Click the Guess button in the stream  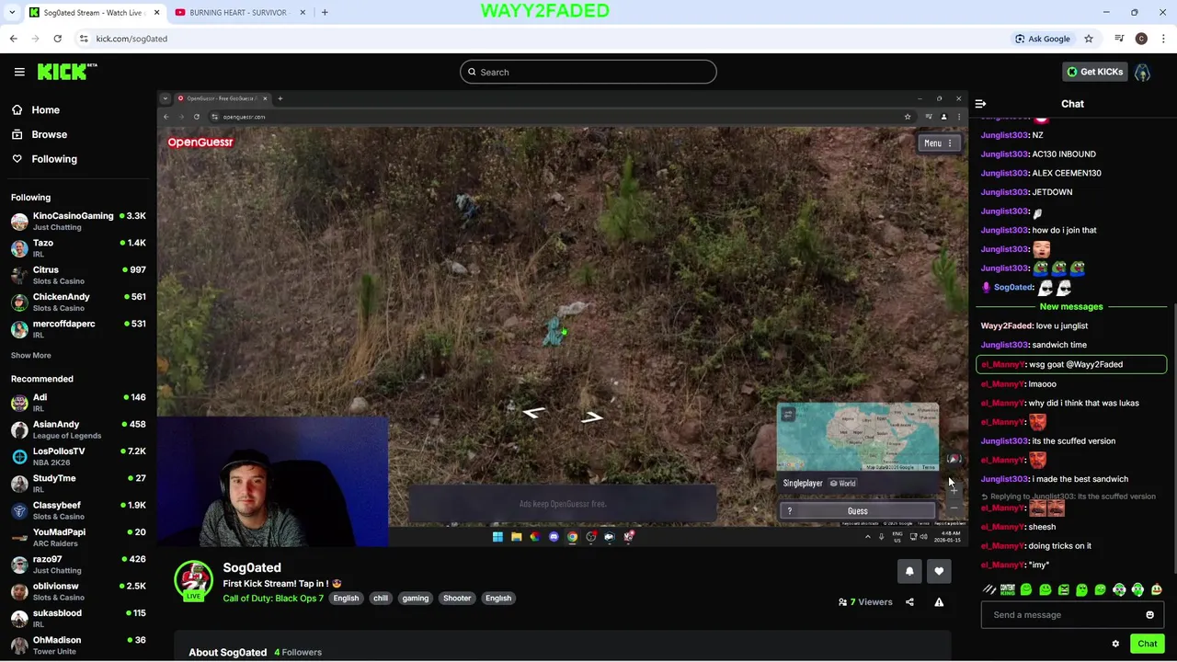click(x=857, y=511)
